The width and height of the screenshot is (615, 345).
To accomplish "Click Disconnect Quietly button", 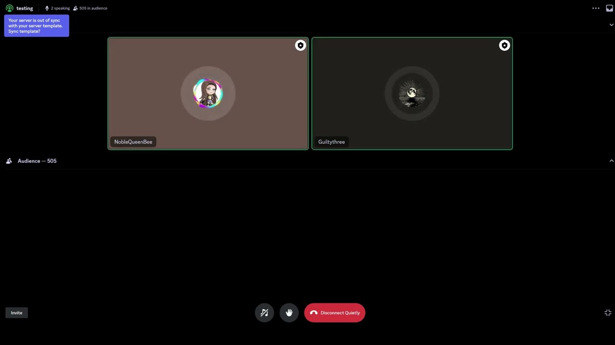I will point(334,312).
